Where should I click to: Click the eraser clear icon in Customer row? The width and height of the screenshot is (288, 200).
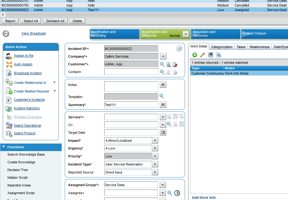point(175,64)
